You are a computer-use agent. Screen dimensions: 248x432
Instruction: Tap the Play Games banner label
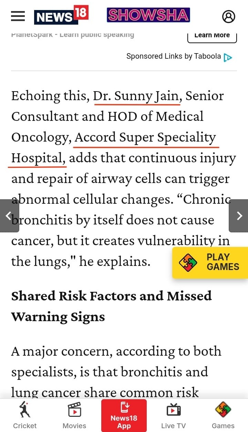point(223,262)
